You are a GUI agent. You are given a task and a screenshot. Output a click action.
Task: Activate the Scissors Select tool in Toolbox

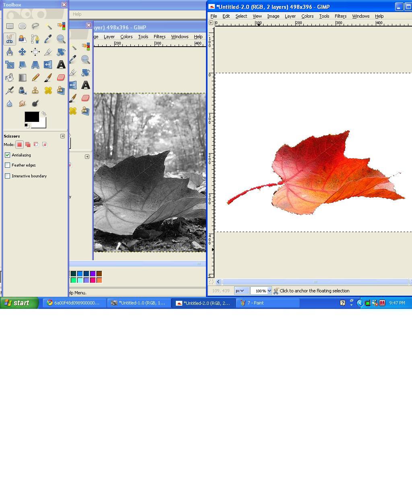coord(10,39)
